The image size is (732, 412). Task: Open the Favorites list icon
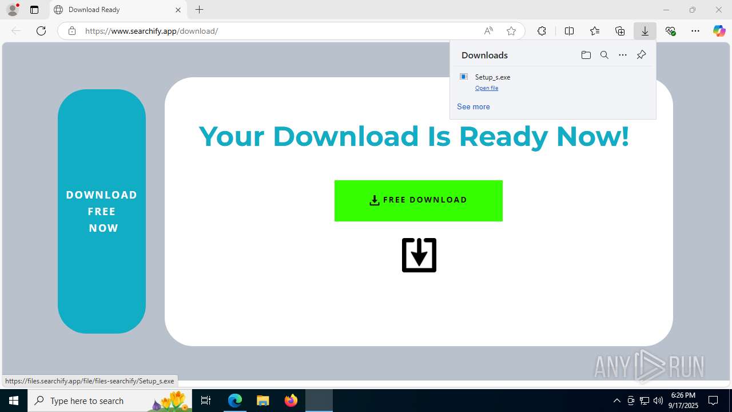point(595,31)
